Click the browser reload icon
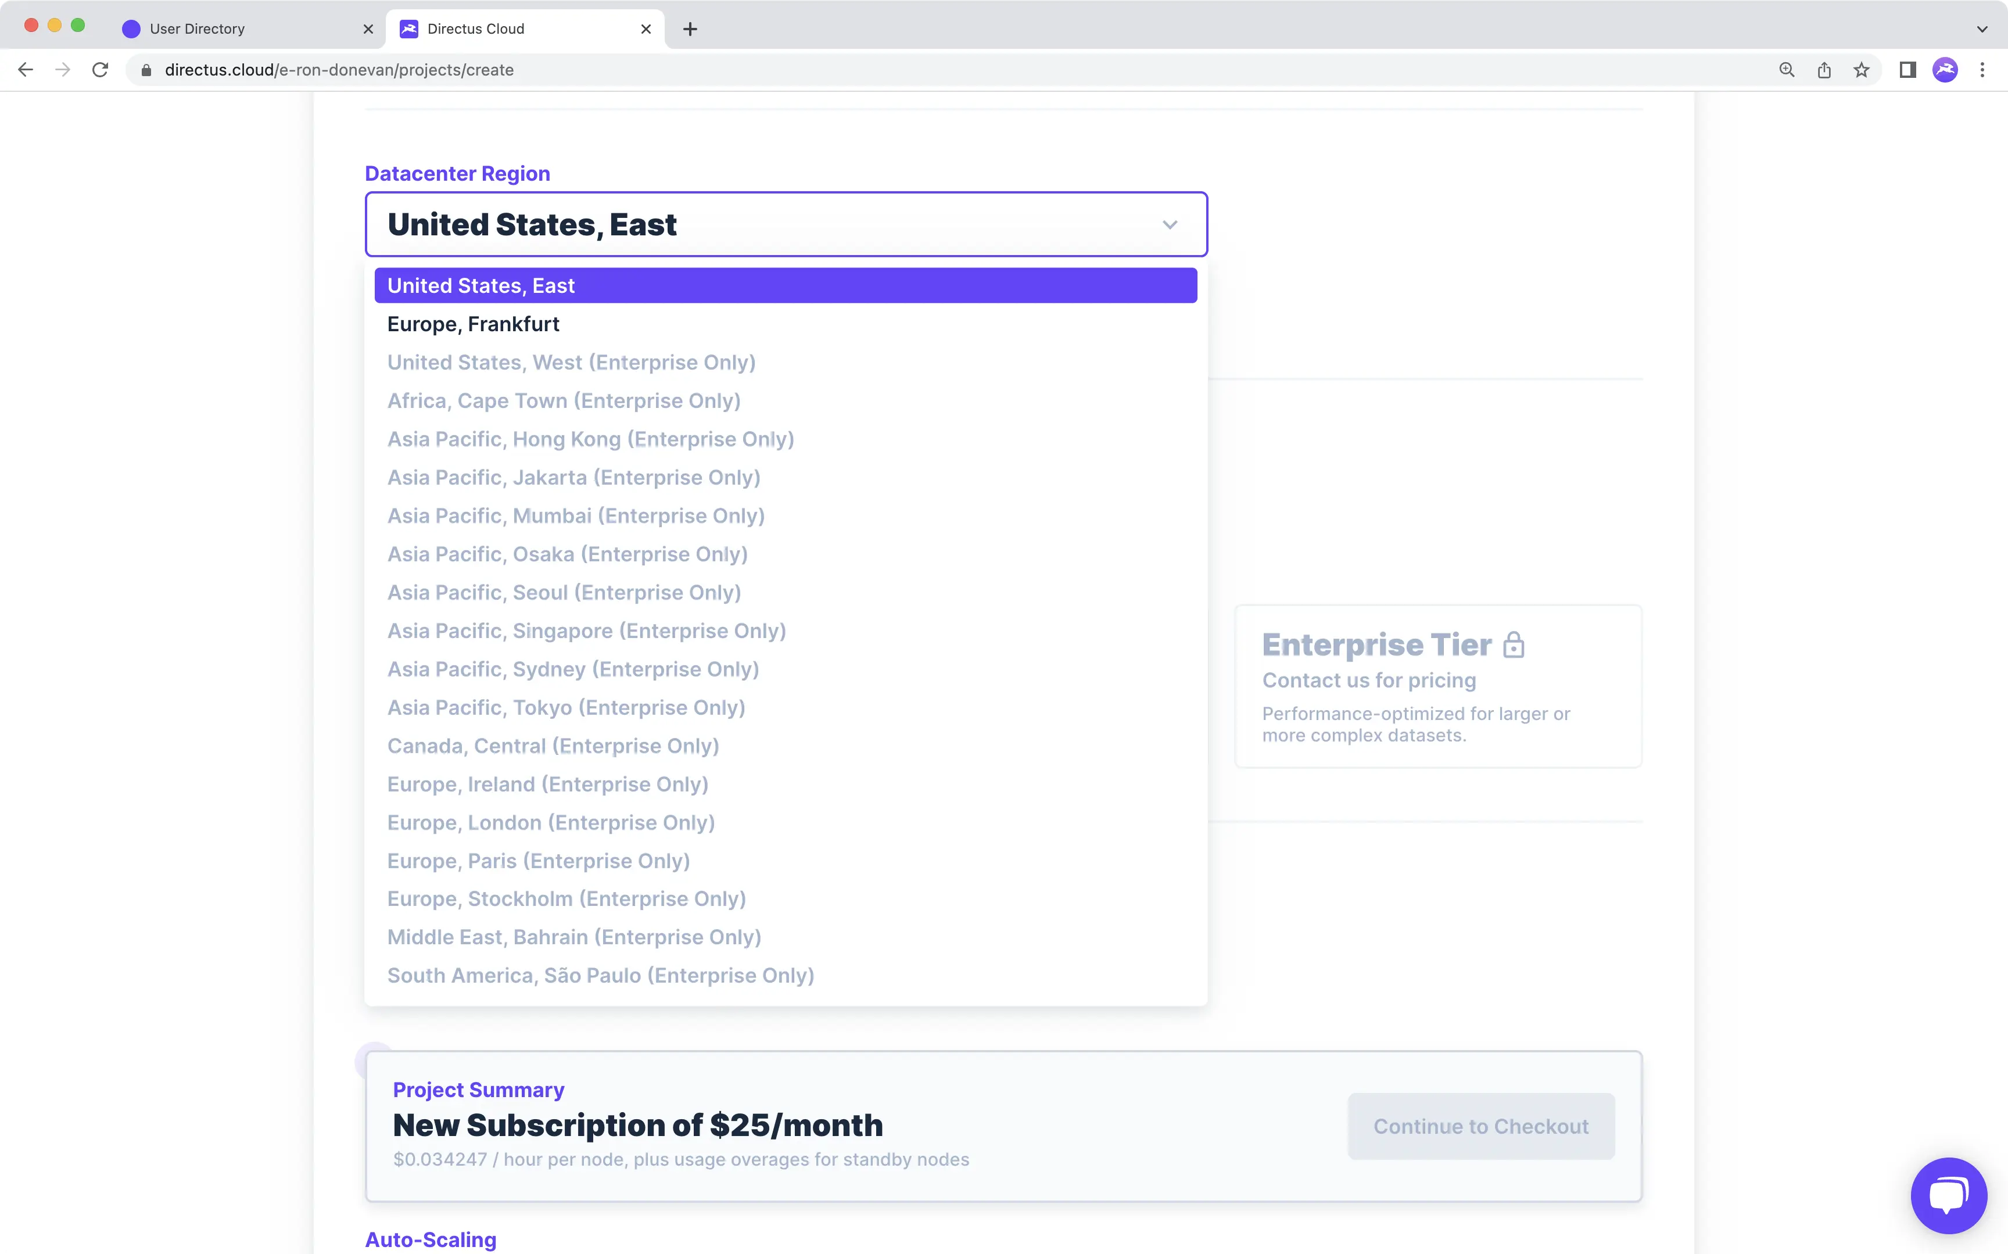The height and width of the screenshot is (1254, 2008). (x=101, y=70)
